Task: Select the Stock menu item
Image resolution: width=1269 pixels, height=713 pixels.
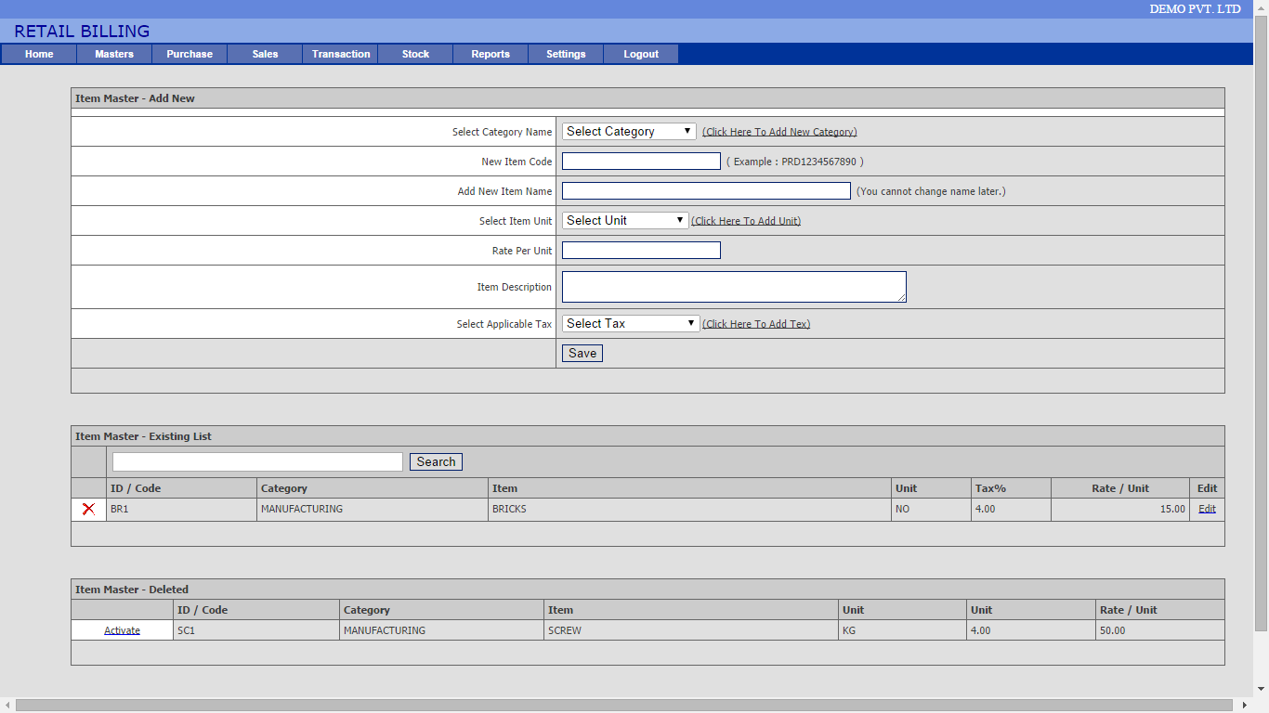Action: [415, 54]
